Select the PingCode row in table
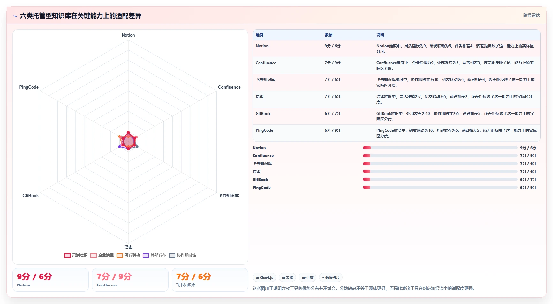The image size is (553, 304). pos(396,133)
